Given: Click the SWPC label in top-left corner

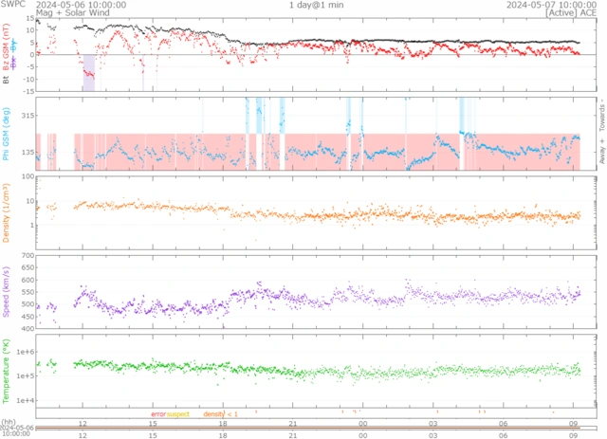Looking at the screenshot, I should 13,5.
